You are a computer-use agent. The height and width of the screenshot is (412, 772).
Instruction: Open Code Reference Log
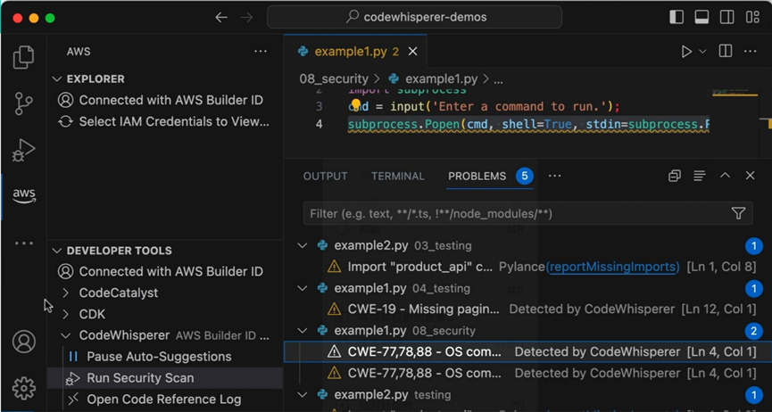(x=164, y=400)
